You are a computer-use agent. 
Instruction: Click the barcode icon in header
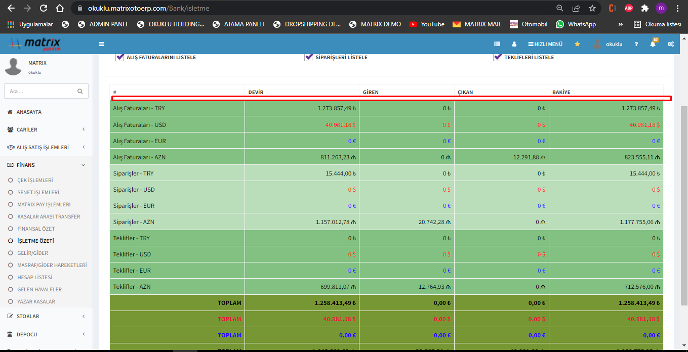pyautogui.click(x=497, y=44)
